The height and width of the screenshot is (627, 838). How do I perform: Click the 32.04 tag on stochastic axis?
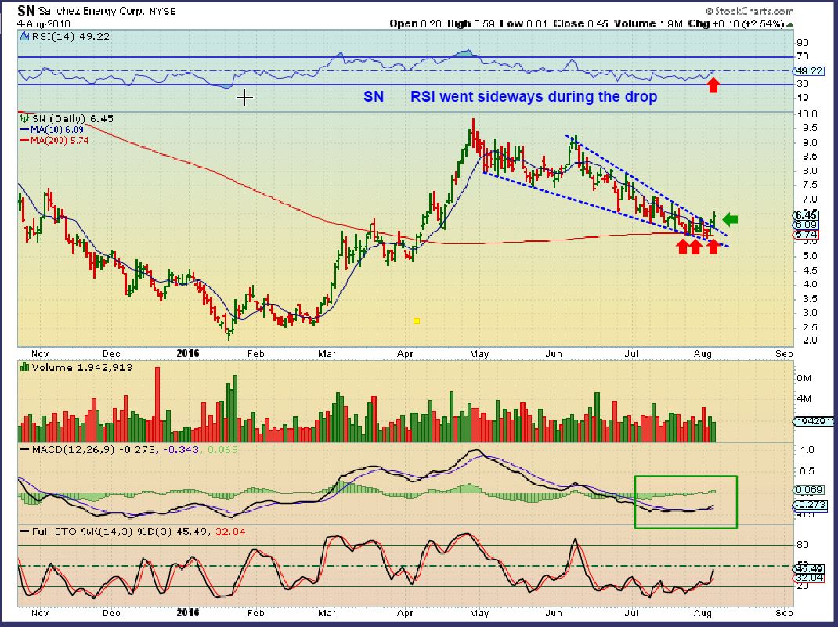tap(808, 578)
